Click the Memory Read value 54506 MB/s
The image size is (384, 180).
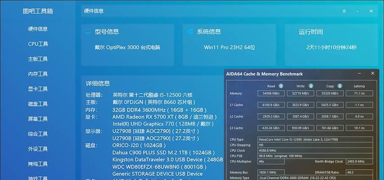(271, 93)
